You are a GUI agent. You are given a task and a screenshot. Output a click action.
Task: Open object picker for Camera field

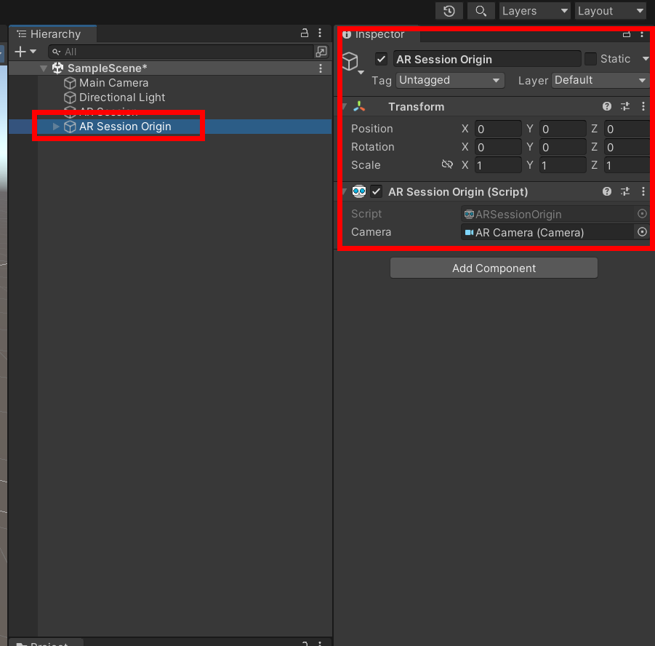642,232
